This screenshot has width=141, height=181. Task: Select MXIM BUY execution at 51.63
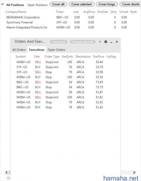pyautogui.click(x=66, y=102)
